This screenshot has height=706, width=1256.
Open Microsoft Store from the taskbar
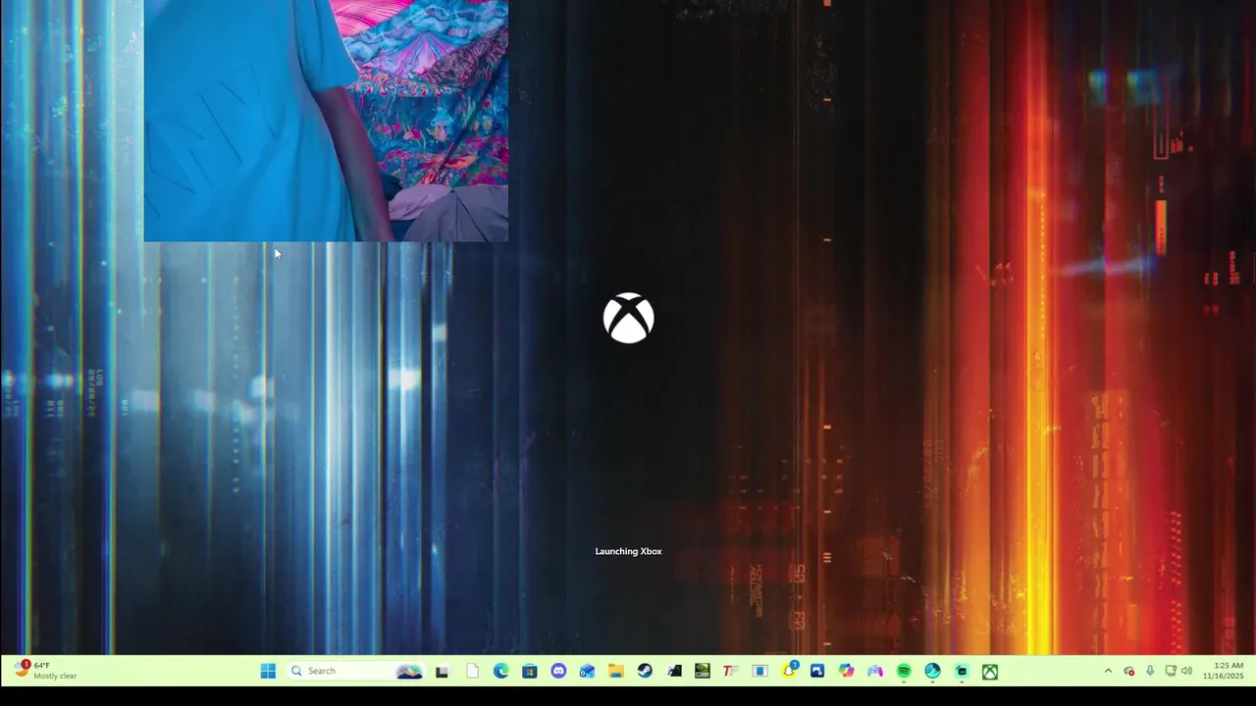(530, 672)
